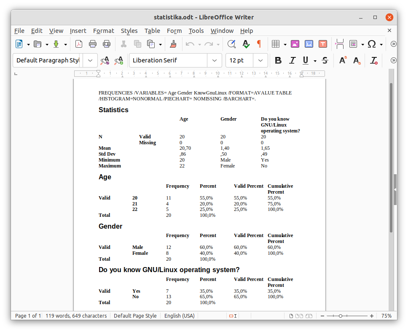Click the Insert Chart icon
This screenshot has width=408, height=332.
[309, 44]
